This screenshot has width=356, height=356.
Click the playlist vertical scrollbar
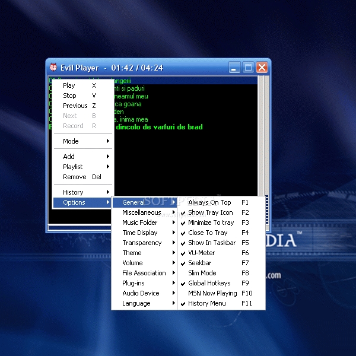click(x=261, y=135)
